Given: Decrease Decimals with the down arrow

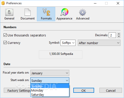Looking at the screenshot, I should (x=119, y=37).
